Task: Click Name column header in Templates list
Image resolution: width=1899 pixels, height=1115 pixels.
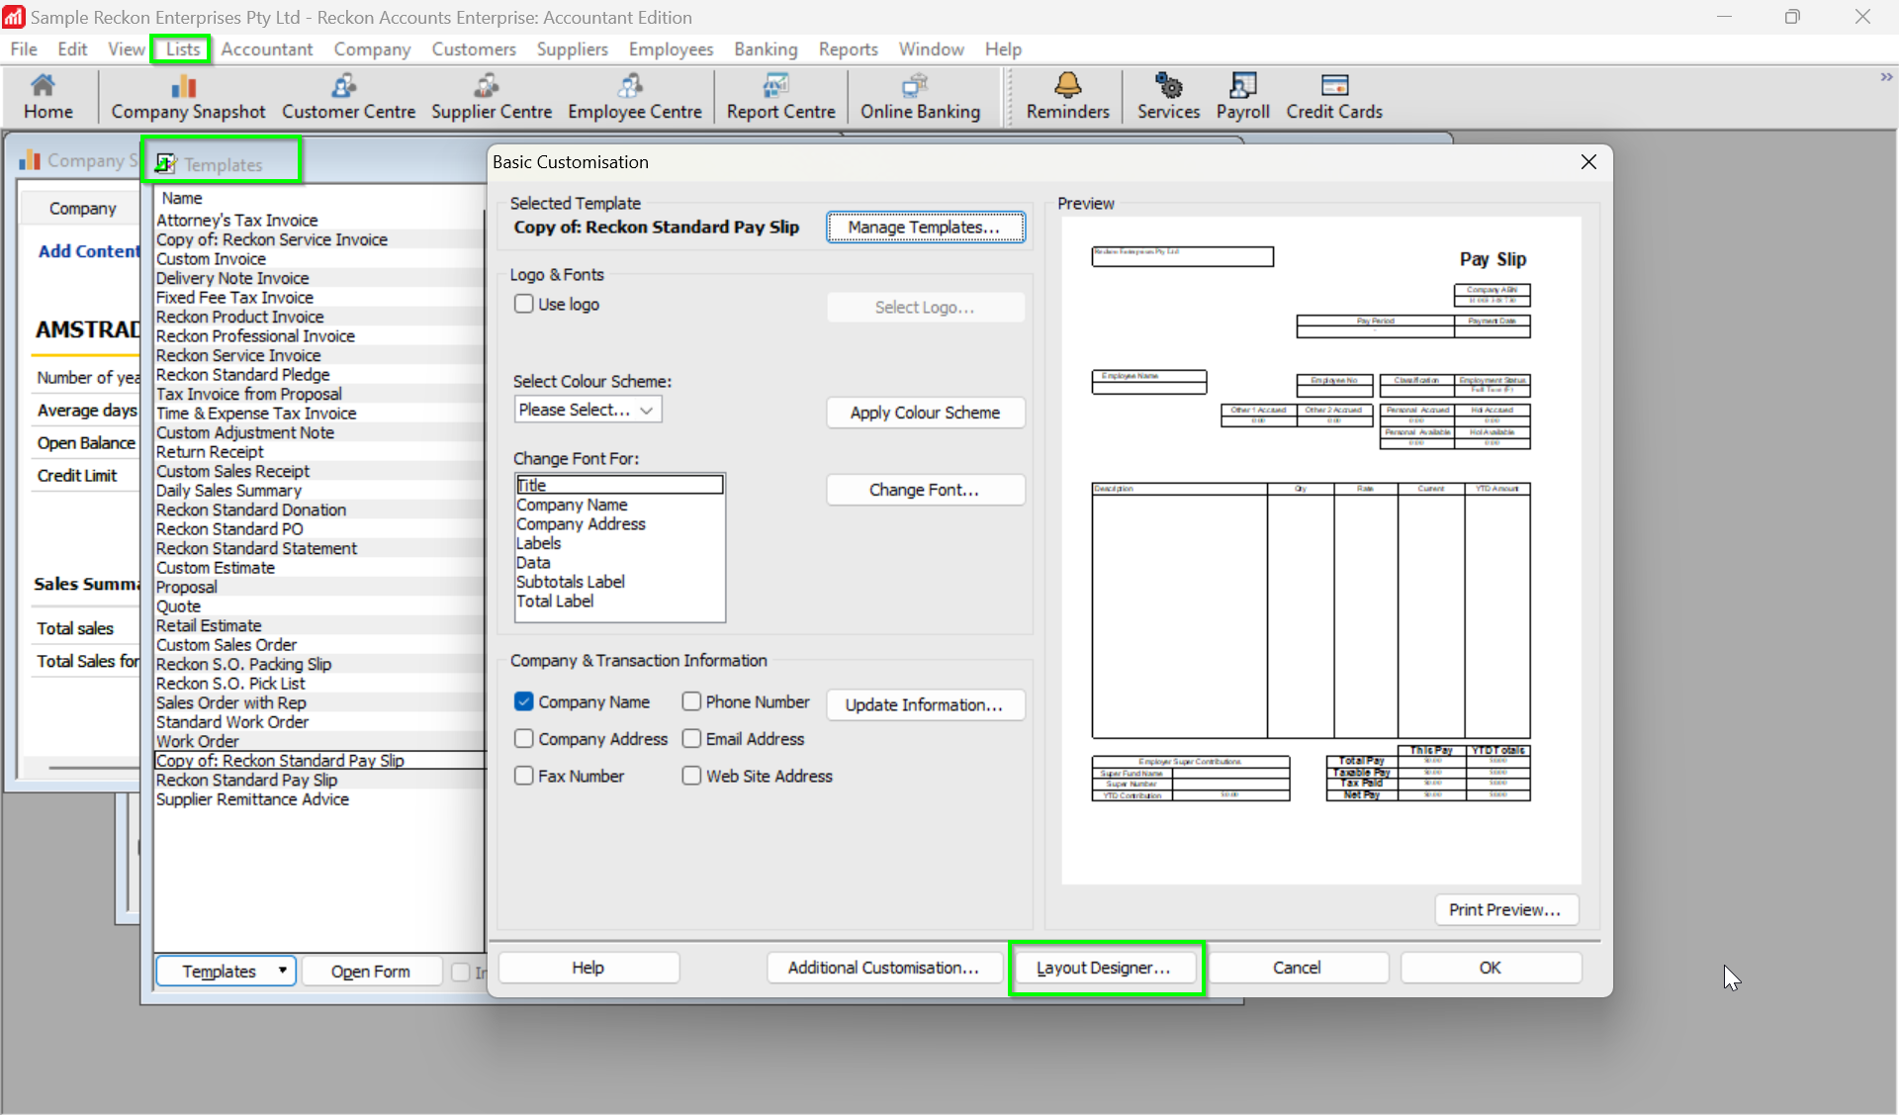Action: [x=182, y=198]
